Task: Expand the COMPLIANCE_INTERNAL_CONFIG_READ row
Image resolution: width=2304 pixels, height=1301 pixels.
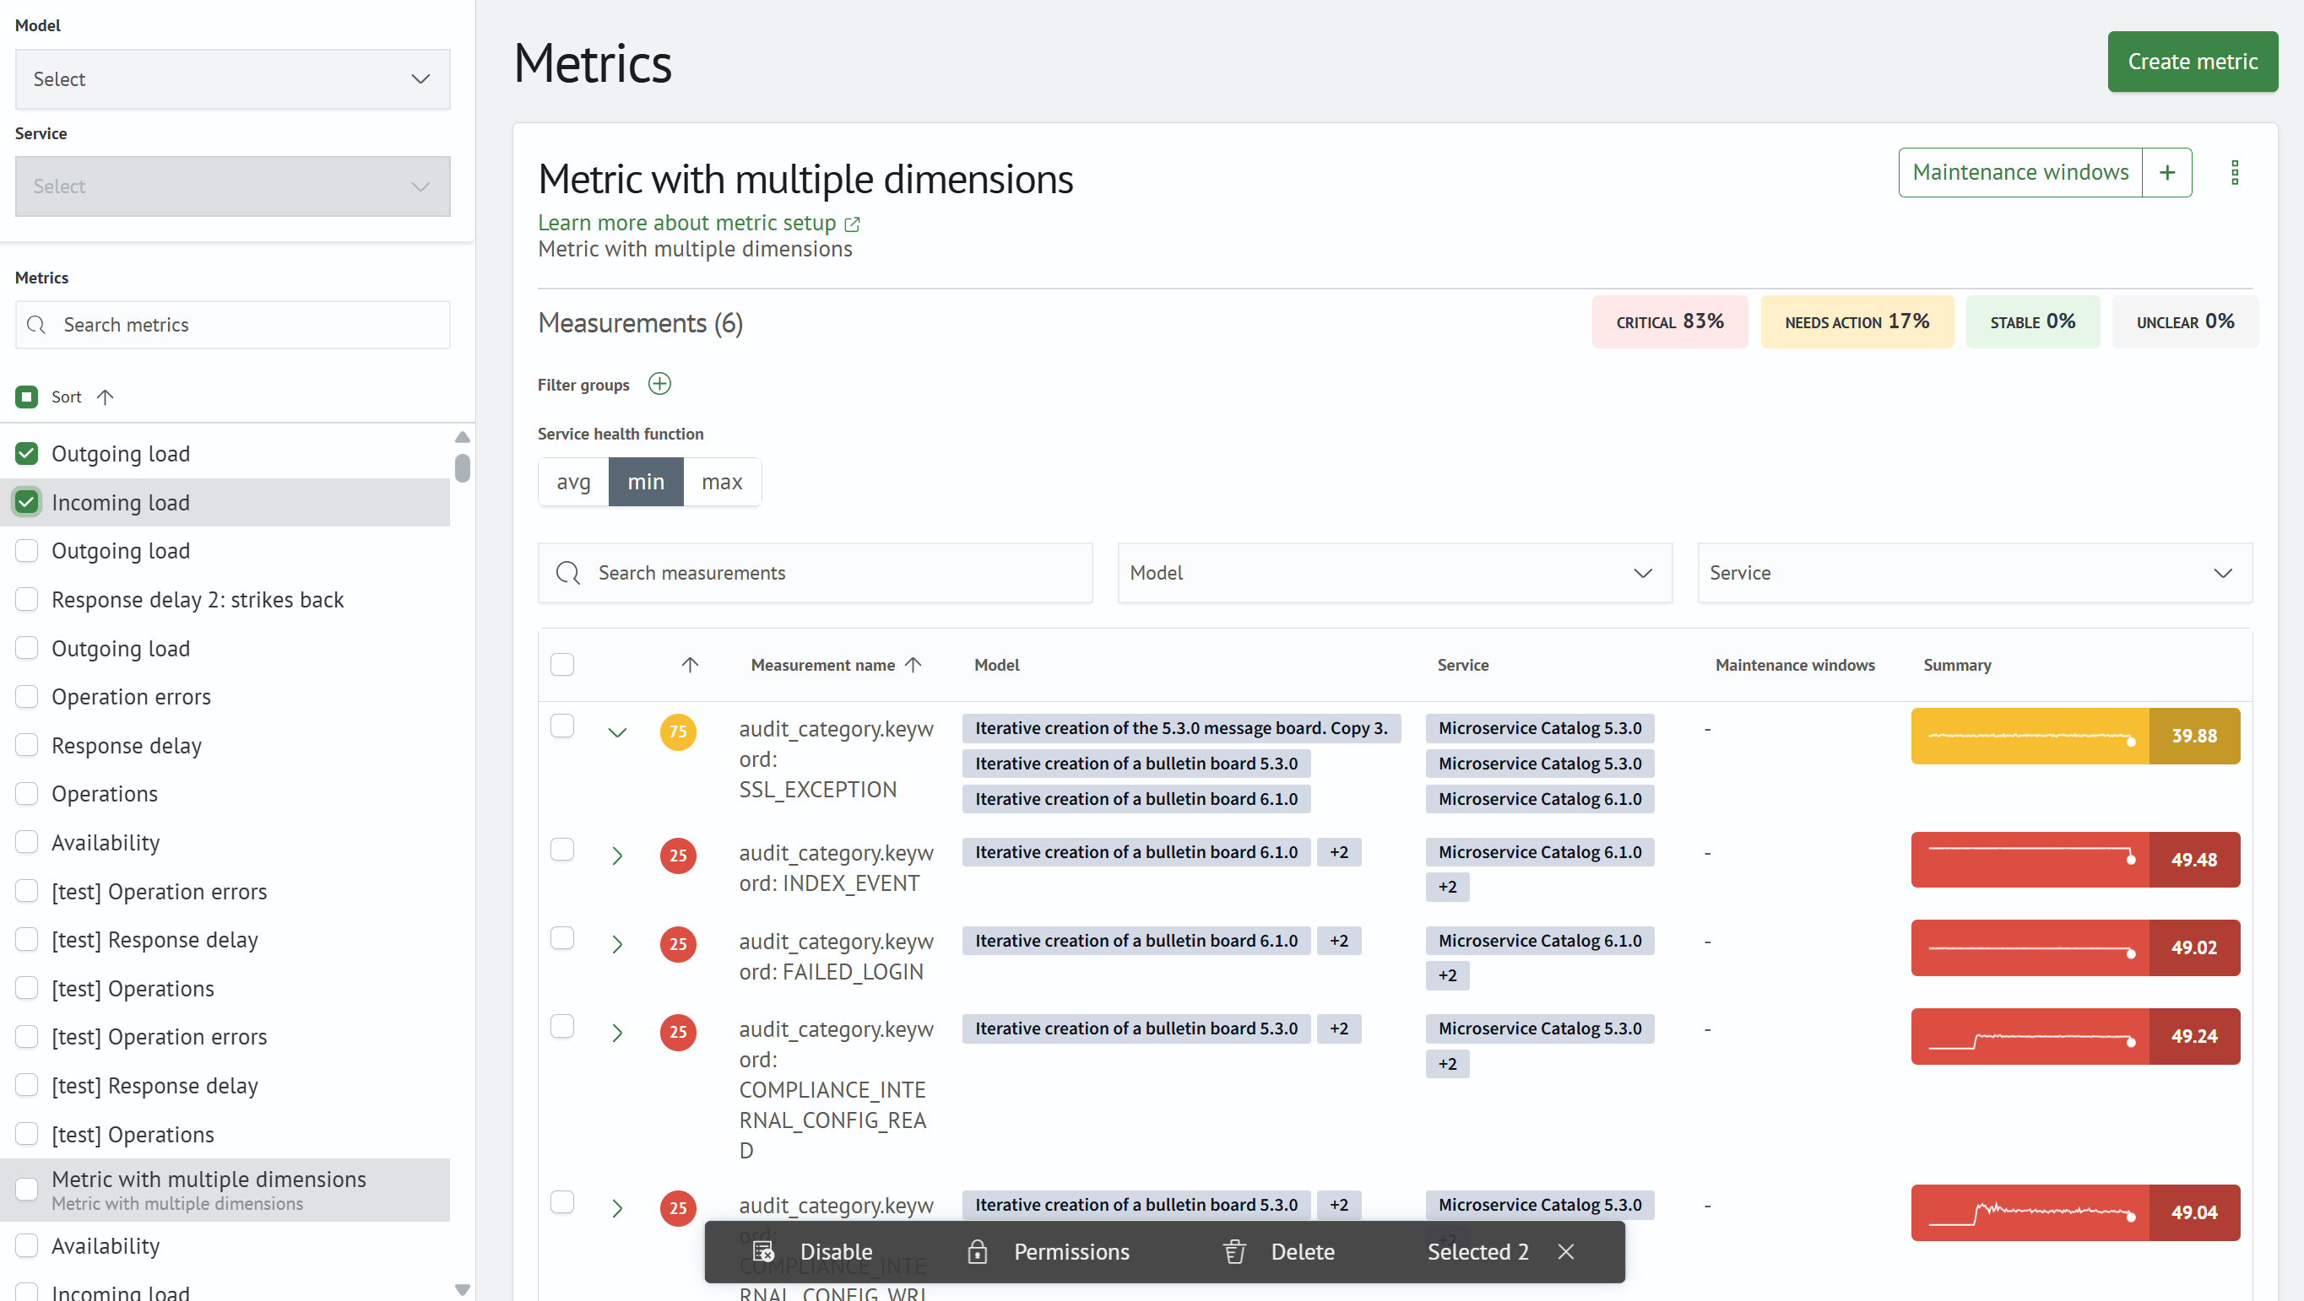Action: coord(617,1033)
